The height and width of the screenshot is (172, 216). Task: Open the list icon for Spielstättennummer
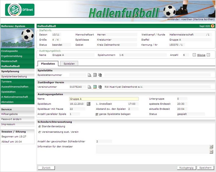point(95,75)
